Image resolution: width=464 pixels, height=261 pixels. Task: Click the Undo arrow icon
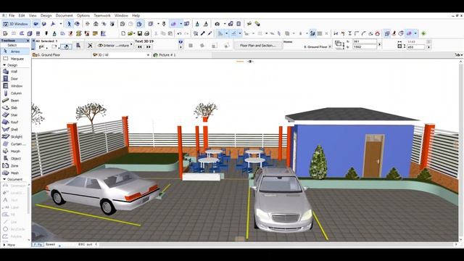point(179,33)
